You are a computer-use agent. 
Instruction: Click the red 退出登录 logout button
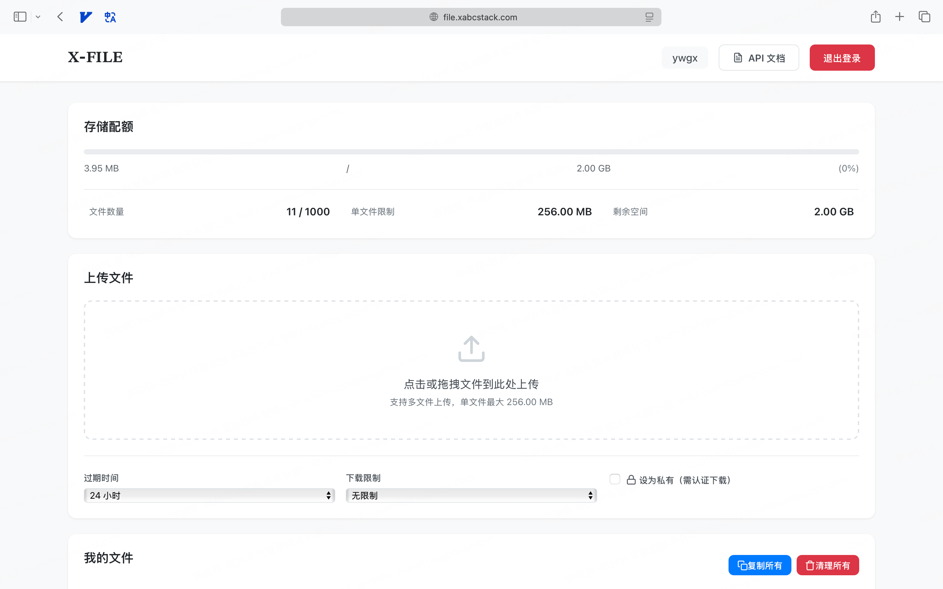842,58
